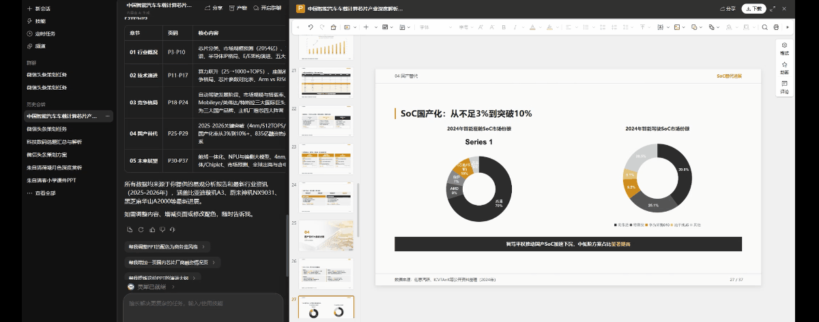Image resolution: width=819 pixels, height=322 pixels.
Task: Open more options on 中国智能汽车 history item
Action: point(108,116)
